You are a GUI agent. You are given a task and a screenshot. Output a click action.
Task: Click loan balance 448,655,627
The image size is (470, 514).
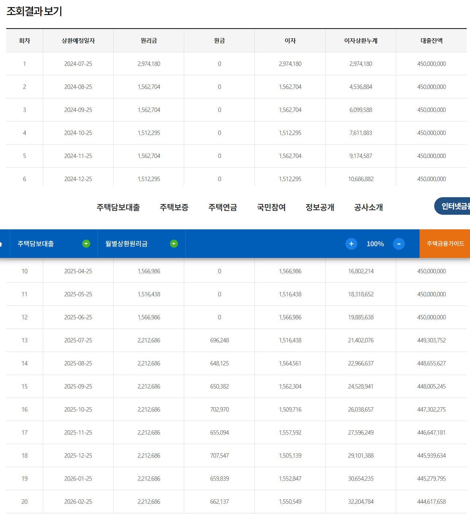click(432, 363)
